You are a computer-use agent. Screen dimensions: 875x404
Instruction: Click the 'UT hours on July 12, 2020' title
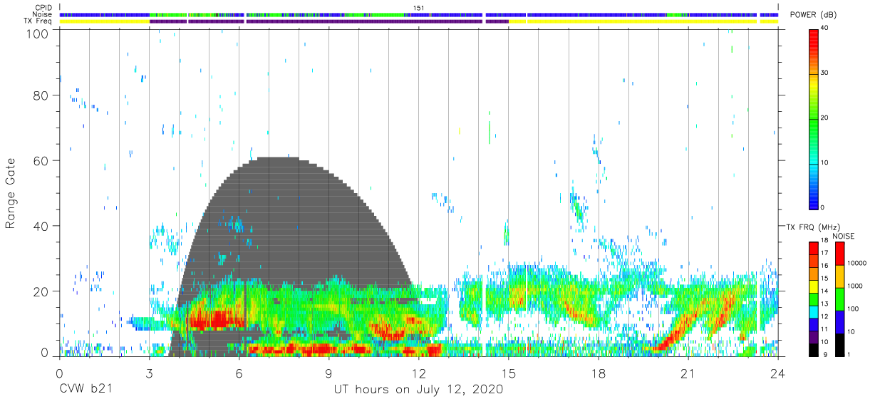tap(418, 390)
